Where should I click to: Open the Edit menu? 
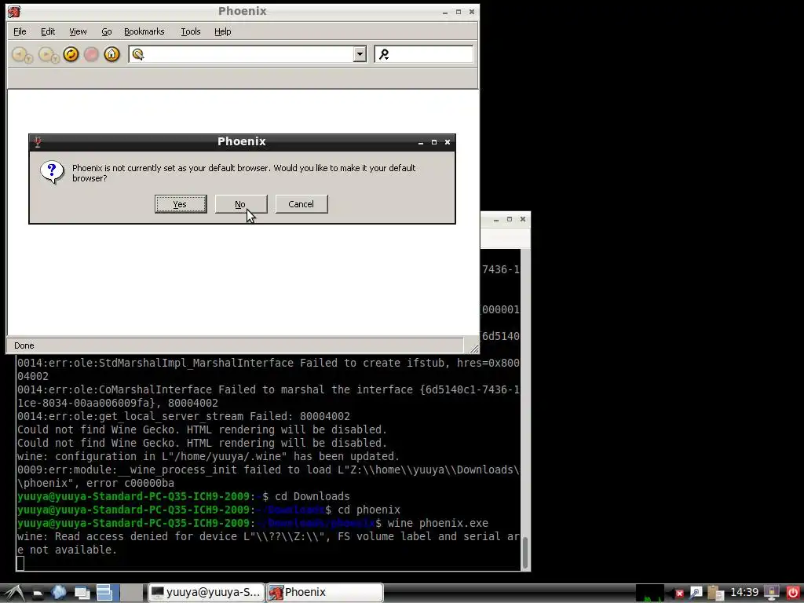48,31
